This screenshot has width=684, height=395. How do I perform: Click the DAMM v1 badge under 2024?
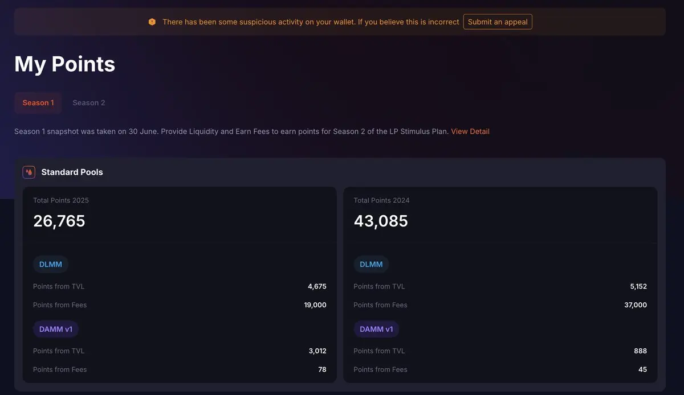pyautogui.click(x=376, y=329)
